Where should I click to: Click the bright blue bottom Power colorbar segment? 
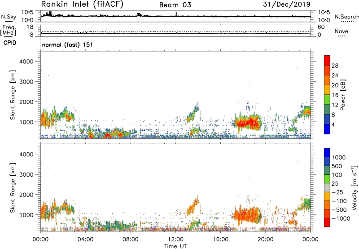pyautogui.click(x=327, y=129)
